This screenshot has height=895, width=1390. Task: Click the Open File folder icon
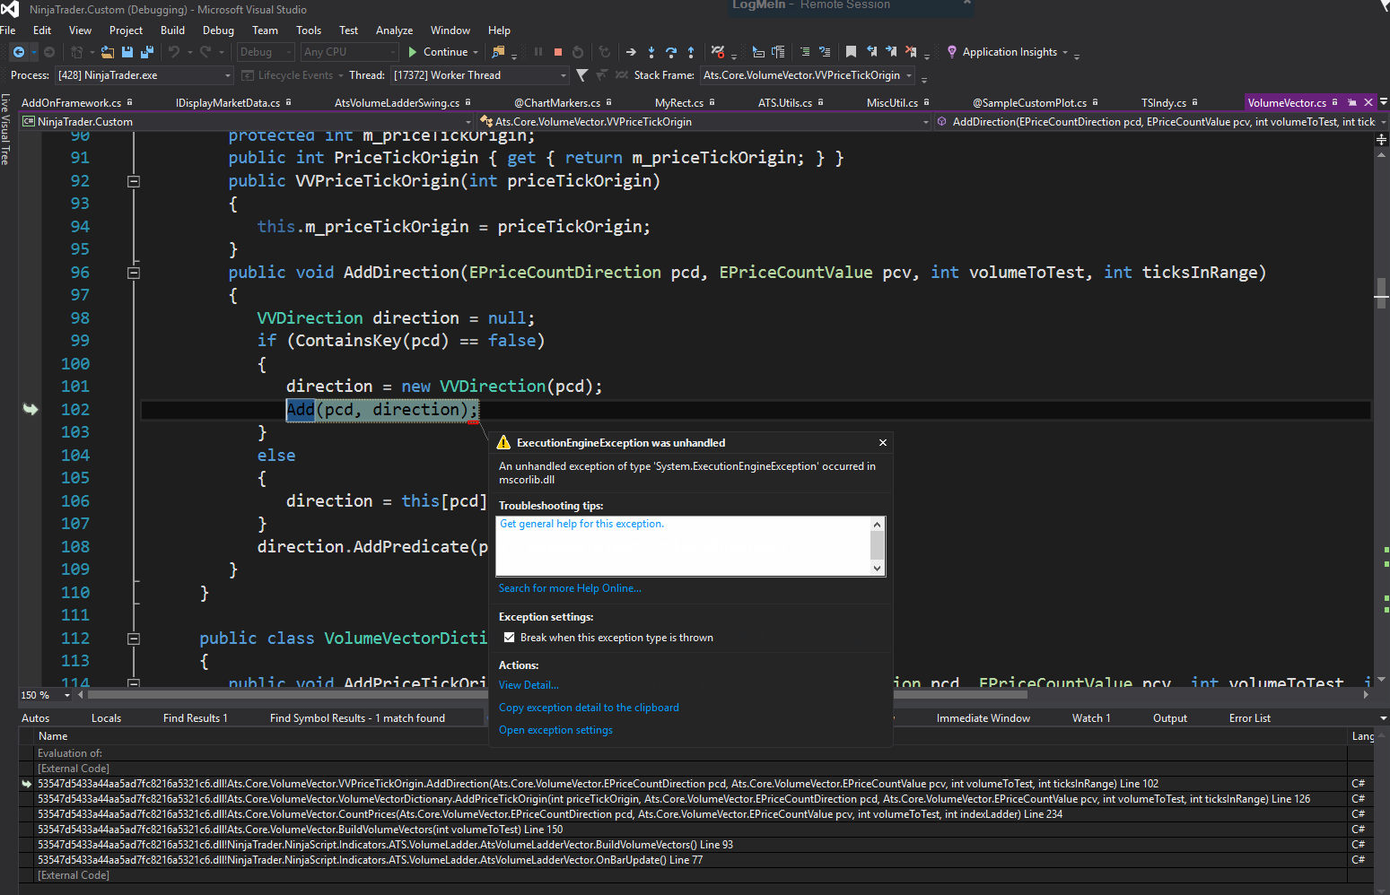[108, 52]
